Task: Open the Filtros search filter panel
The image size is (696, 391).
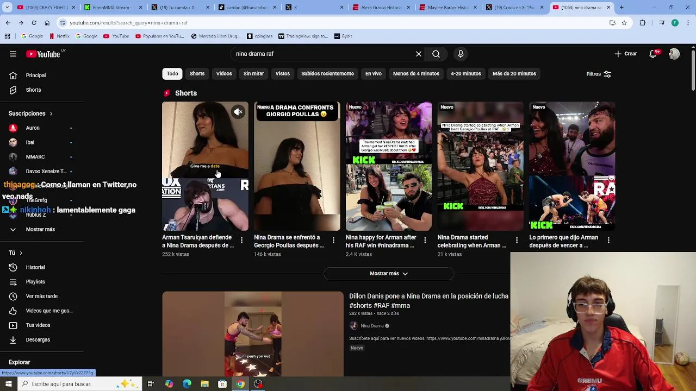Action: pos(599,74)
